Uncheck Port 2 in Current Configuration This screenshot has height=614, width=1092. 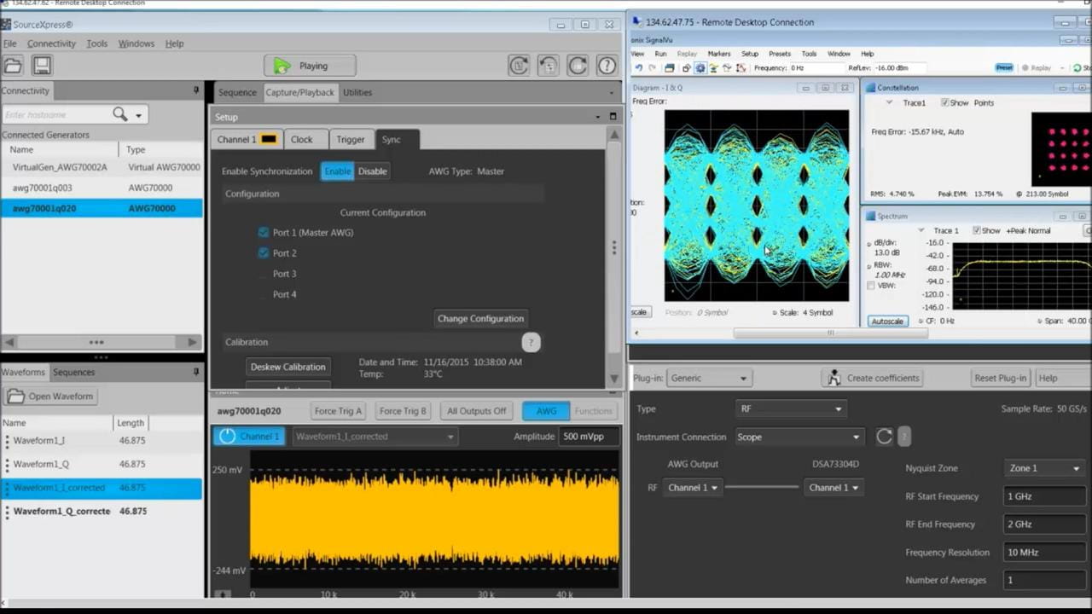pyautogui.click(x=264, y=252)
